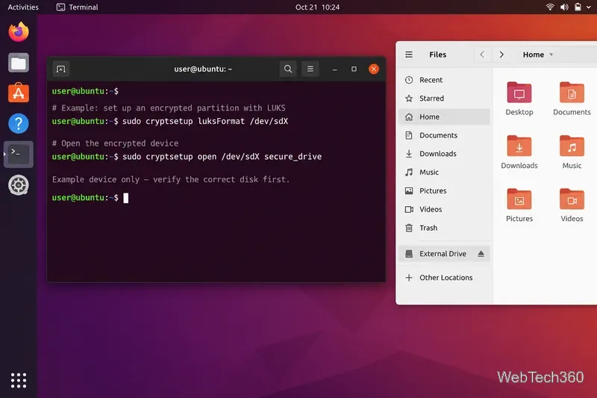Open Documents in the Files sidebar
The image size is (597, 398).
tap(444, 135)
